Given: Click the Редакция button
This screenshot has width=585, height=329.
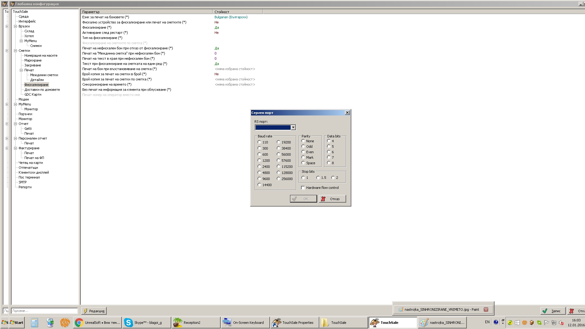Looking at the screenshot, I should pos(94,311).
